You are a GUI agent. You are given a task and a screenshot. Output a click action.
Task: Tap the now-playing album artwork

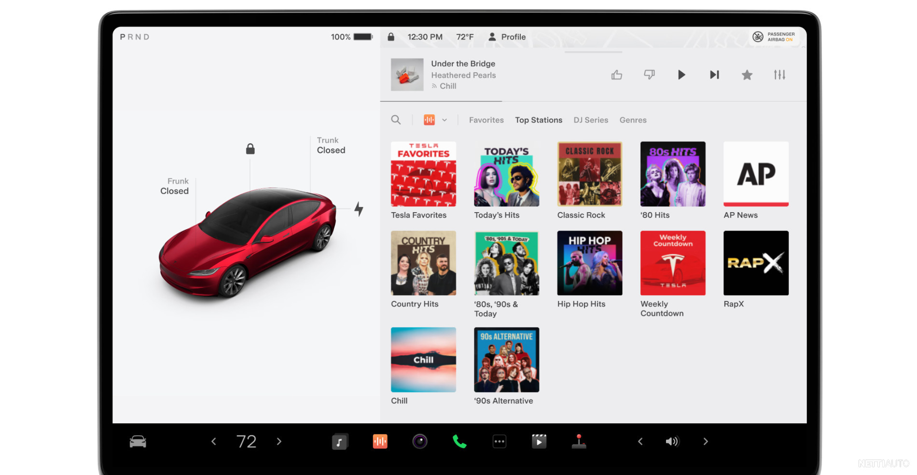407,75
